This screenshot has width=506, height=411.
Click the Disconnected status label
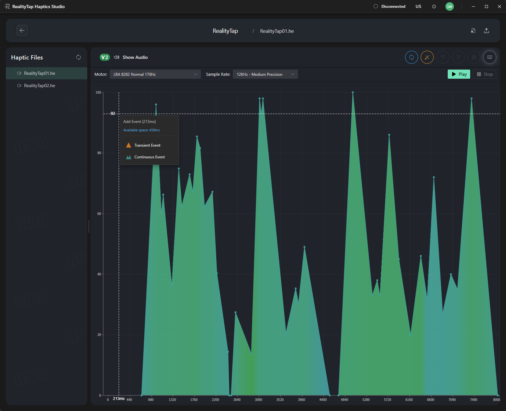pyautogui.click(x=393, y=7)
